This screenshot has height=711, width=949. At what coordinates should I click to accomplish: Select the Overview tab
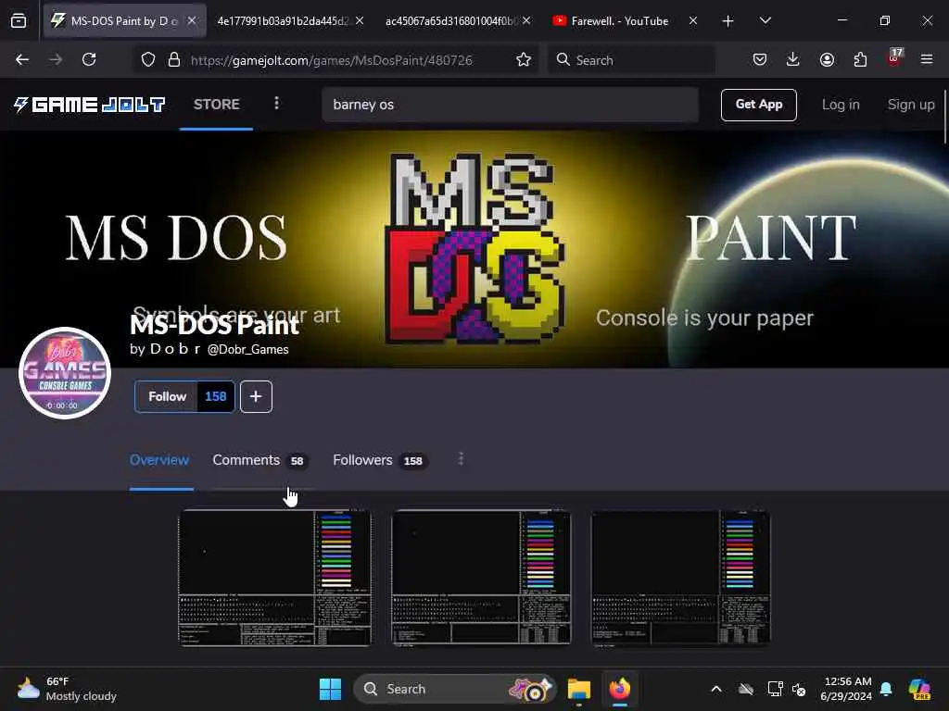pyautogui.click(x=159, y=460)
